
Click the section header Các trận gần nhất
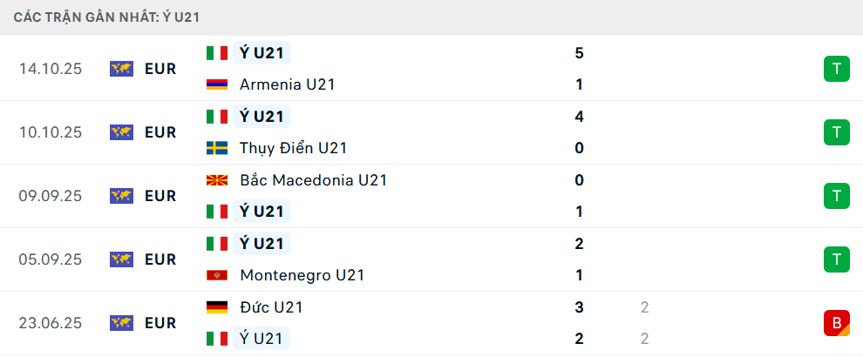(111, 17)
